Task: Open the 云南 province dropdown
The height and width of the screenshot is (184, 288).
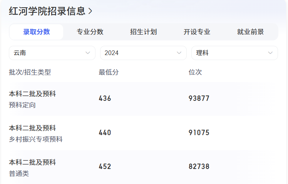Action: 52,53
